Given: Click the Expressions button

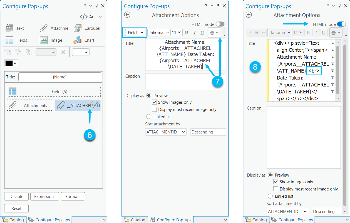Looking at the screenshot, I should (44, 196).
